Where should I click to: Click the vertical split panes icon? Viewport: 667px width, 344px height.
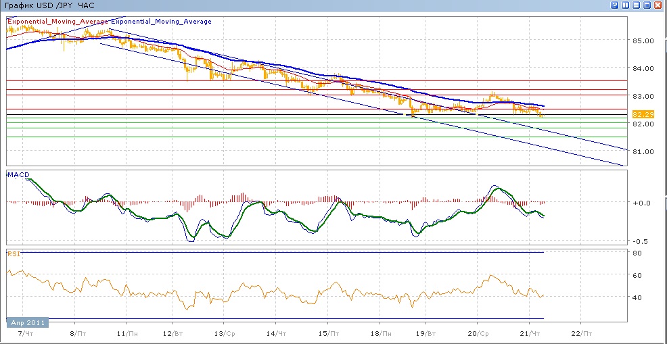pos(626,5)
